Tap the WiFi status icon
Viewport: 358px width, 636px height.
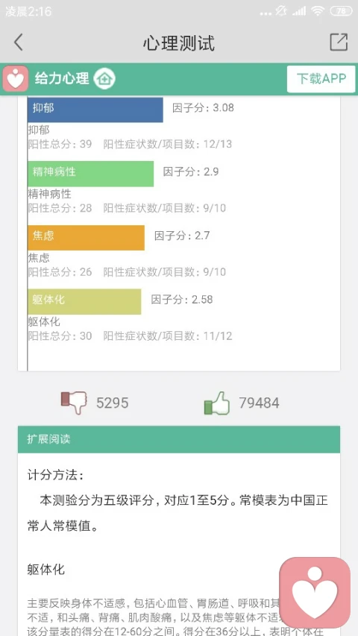tap(318, 11)
